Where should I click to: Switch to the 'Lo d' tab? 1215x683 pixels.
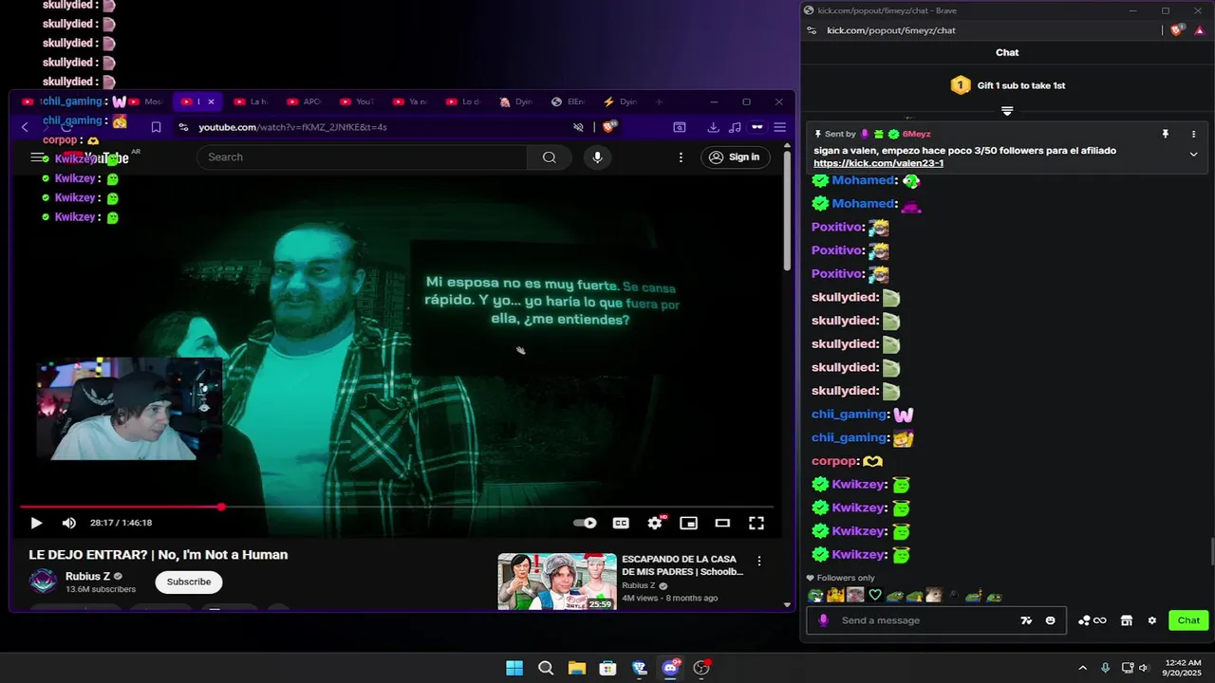pos(462,102)
